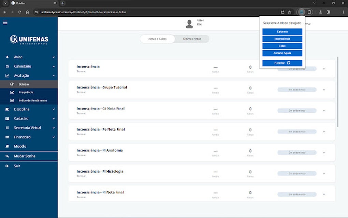Image resolution: width=348 pixels, height=218 pixels.
Task: Go back with browser back arrow
Action: 5,12
